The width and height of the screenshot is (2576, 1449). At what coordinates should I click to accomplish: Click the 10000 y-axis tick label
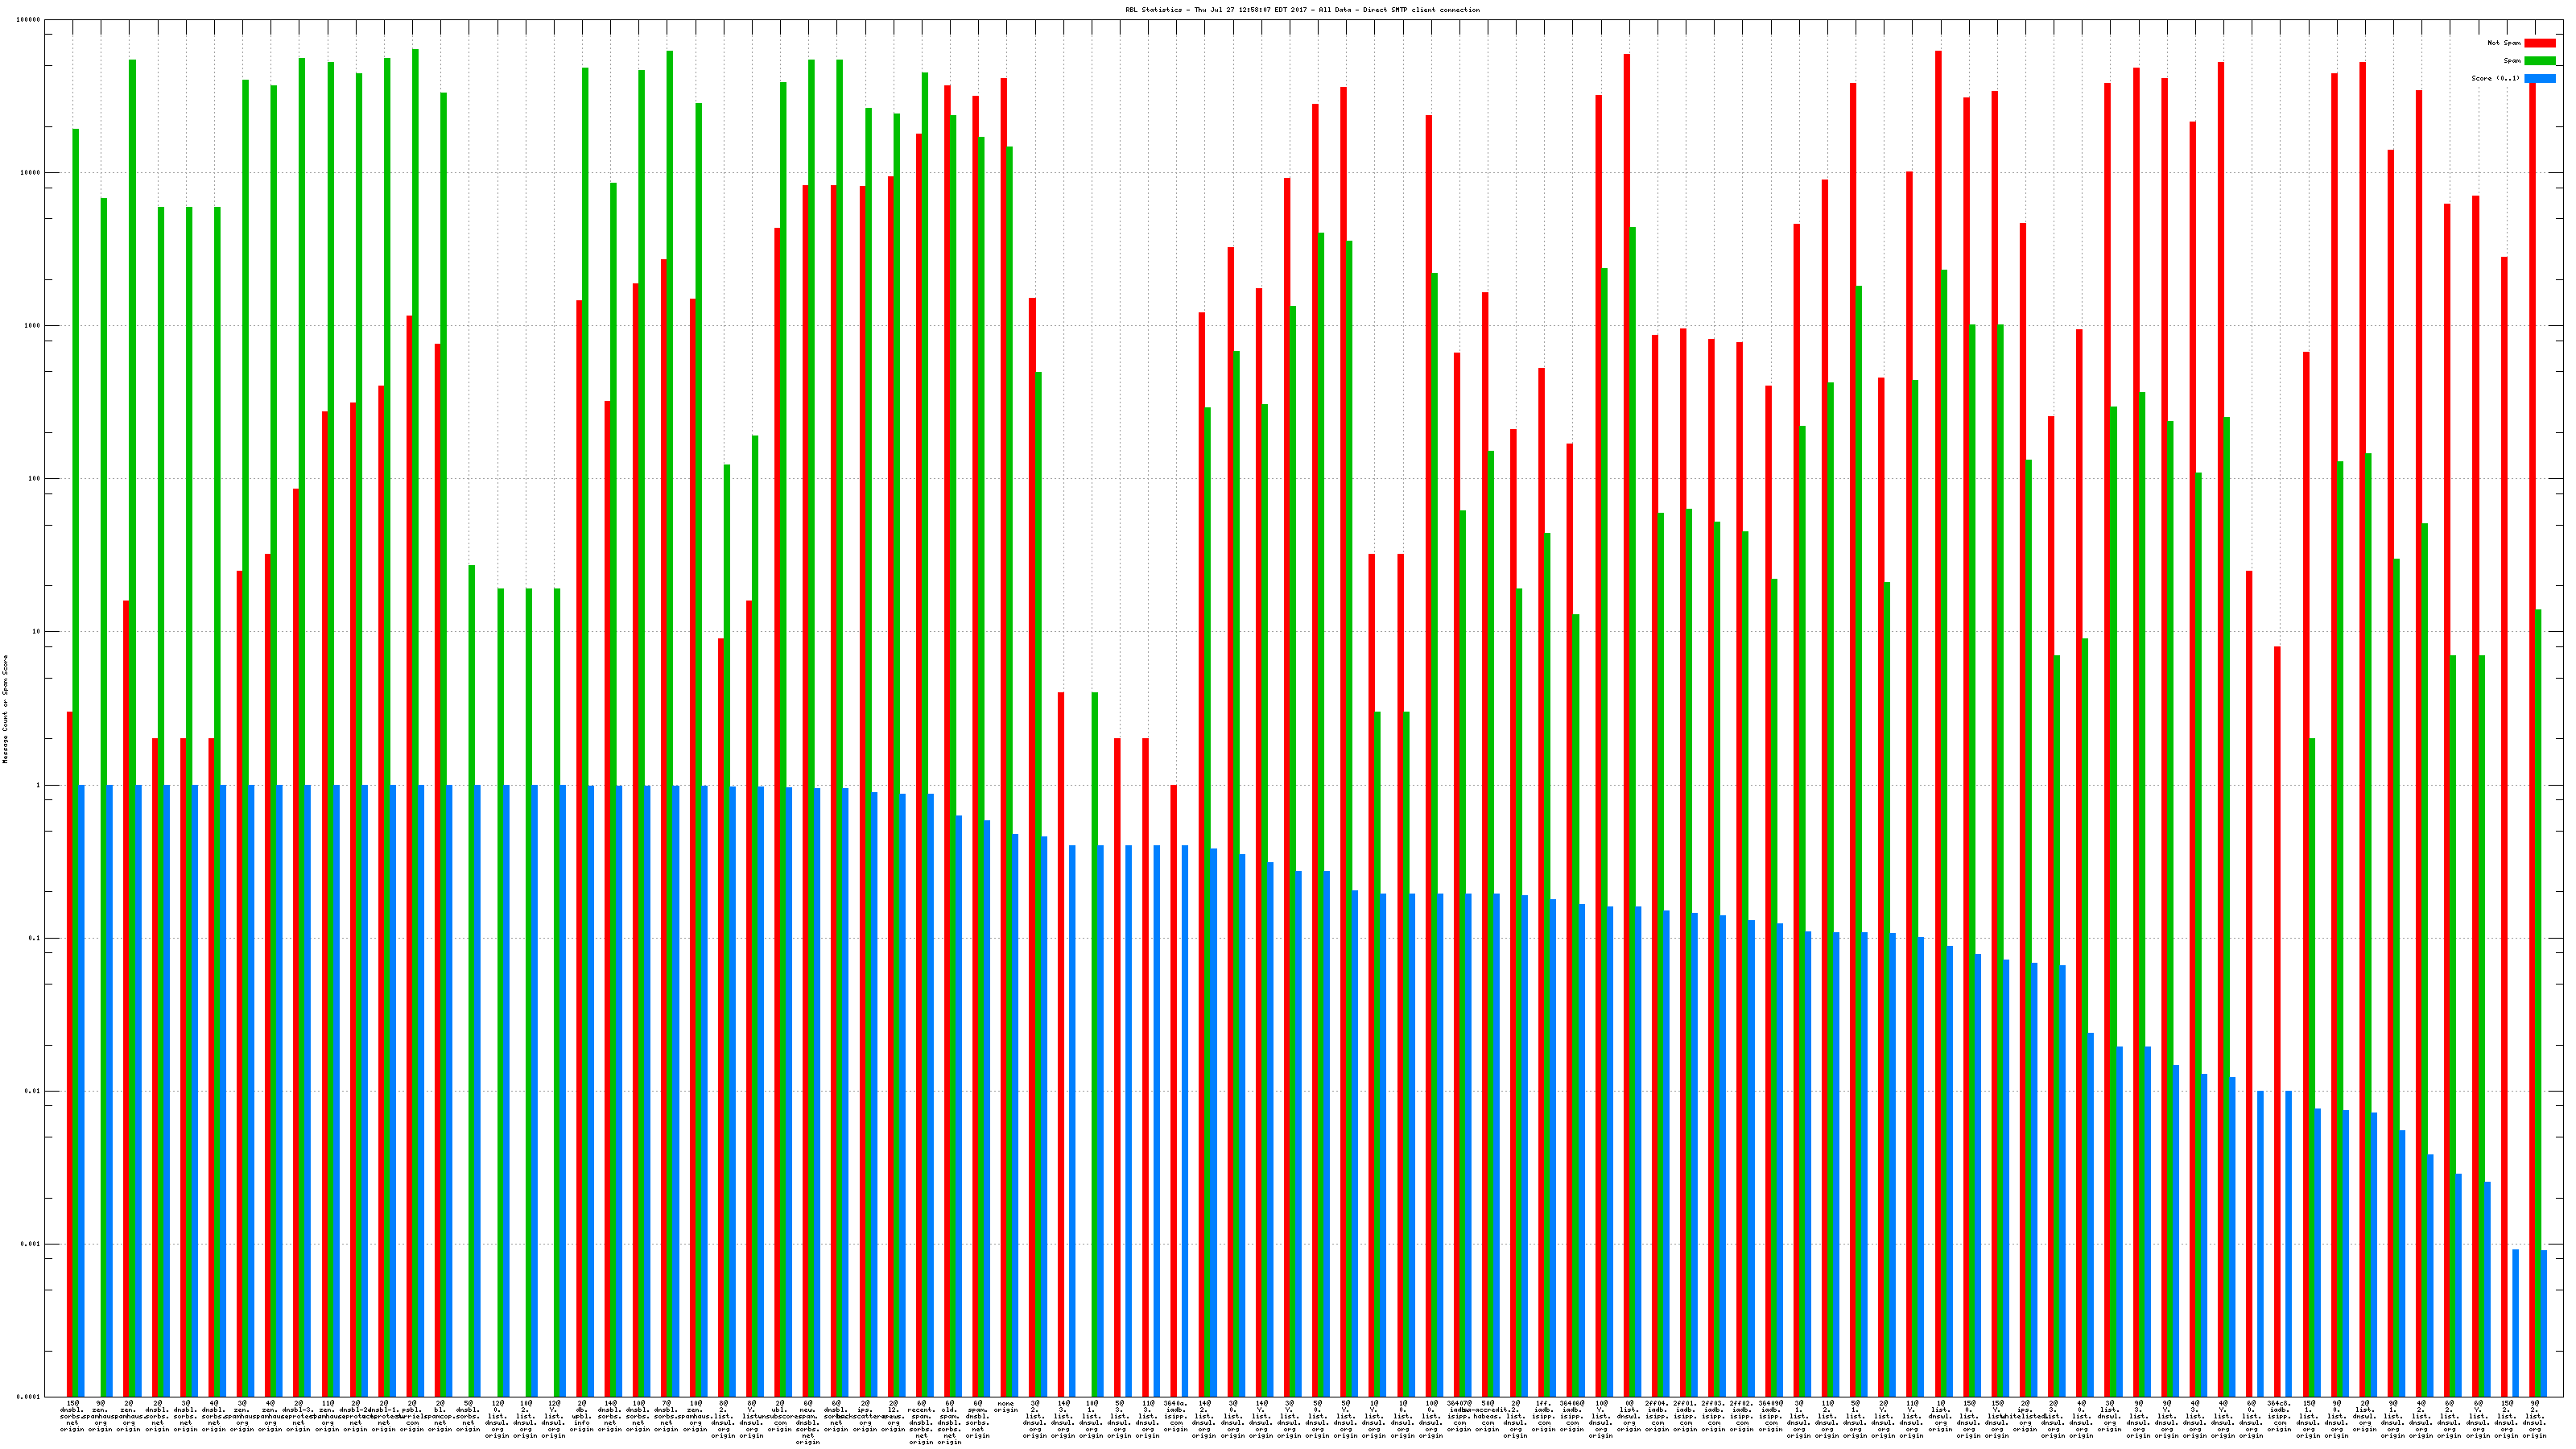click(x=31, y=173)
